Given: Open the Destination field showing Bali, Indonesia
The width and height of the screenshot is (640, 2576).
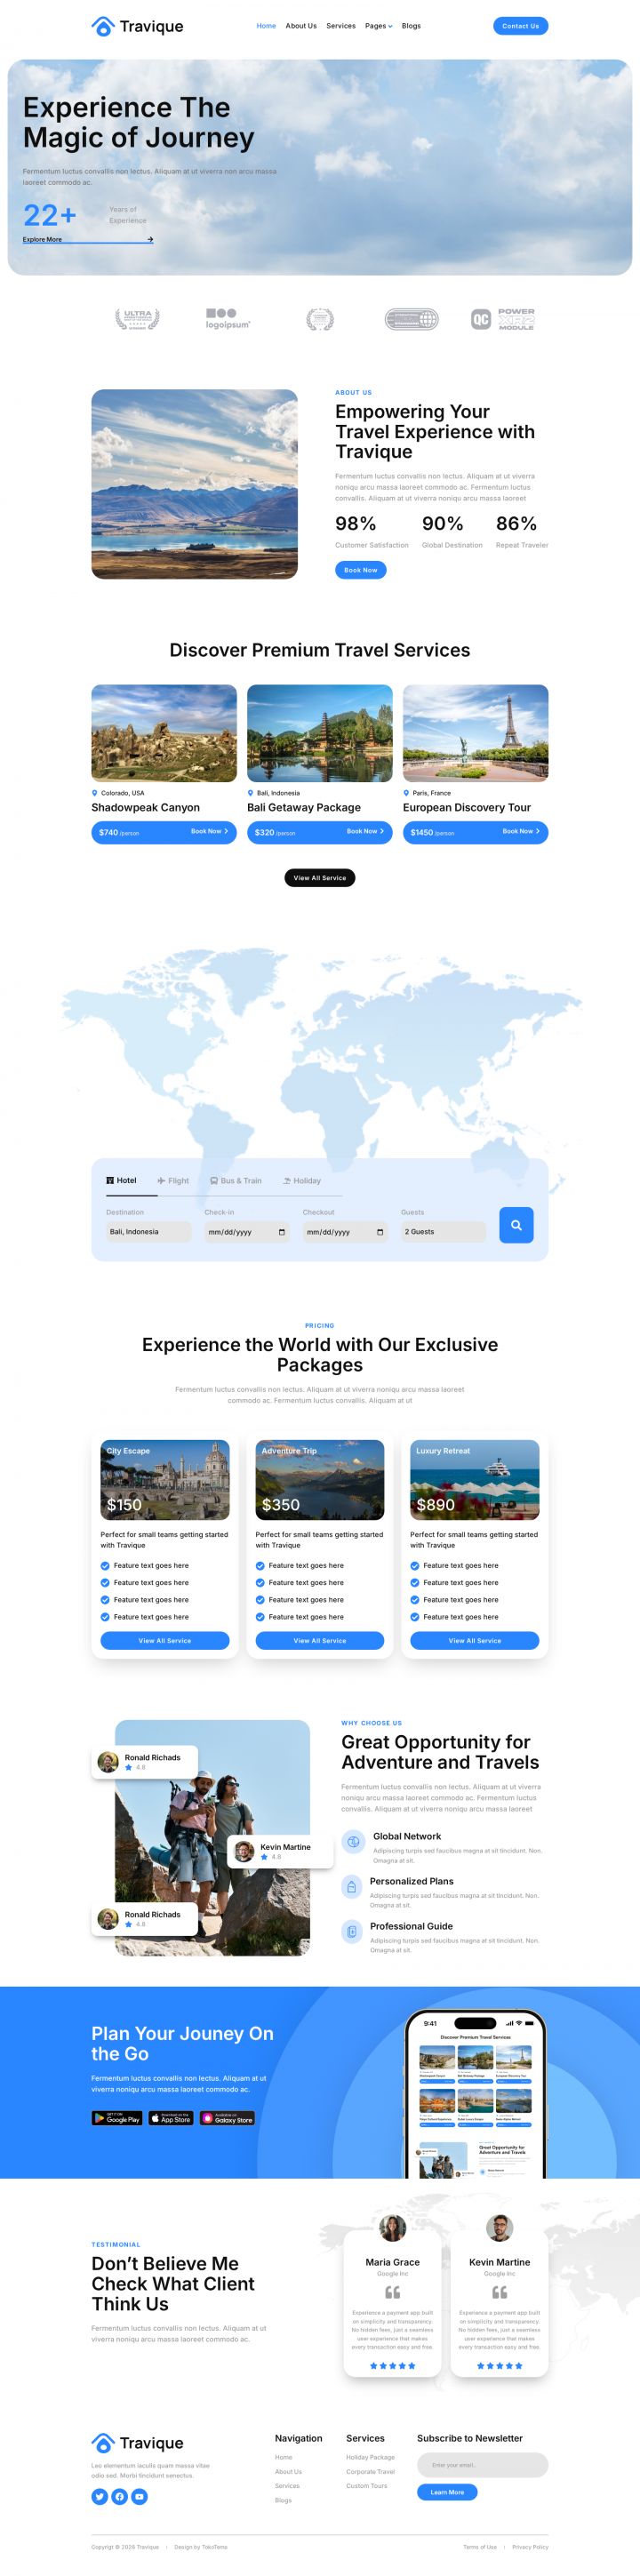Looking at the screenshot, I should click(x=148, y=1232).
